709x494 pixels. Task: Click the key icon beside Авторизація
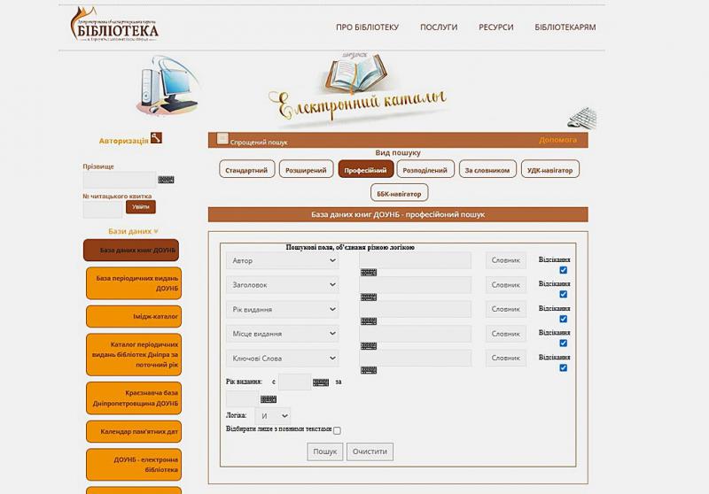[156, 138]
